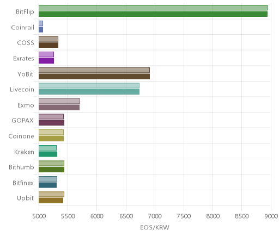Image resolution: width=279 pixels, height=237 pixels.
Task: Click the YoBit axis label
Action: click(25, 74)
